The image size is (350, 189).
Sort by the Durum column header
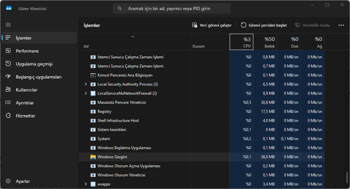coord(210,42)
